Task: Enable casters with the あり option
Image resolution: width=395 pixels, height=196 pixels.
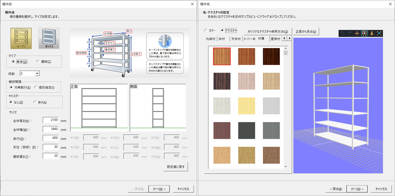Action: coord(35,102)
